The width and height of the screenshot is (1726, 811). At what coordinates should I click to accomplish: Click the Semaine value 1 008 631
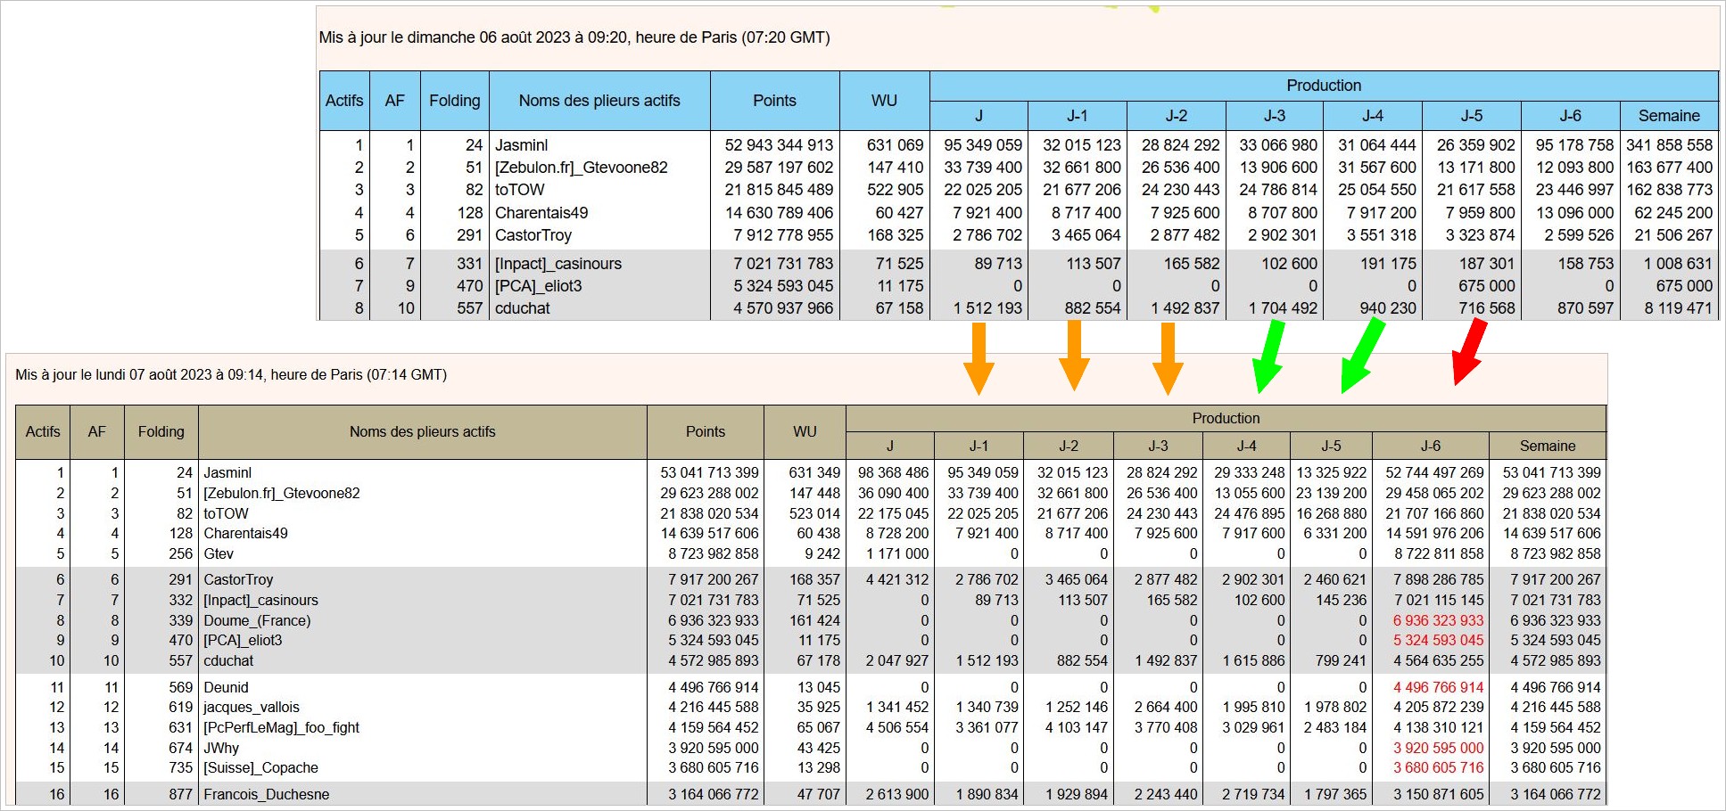1678,263
